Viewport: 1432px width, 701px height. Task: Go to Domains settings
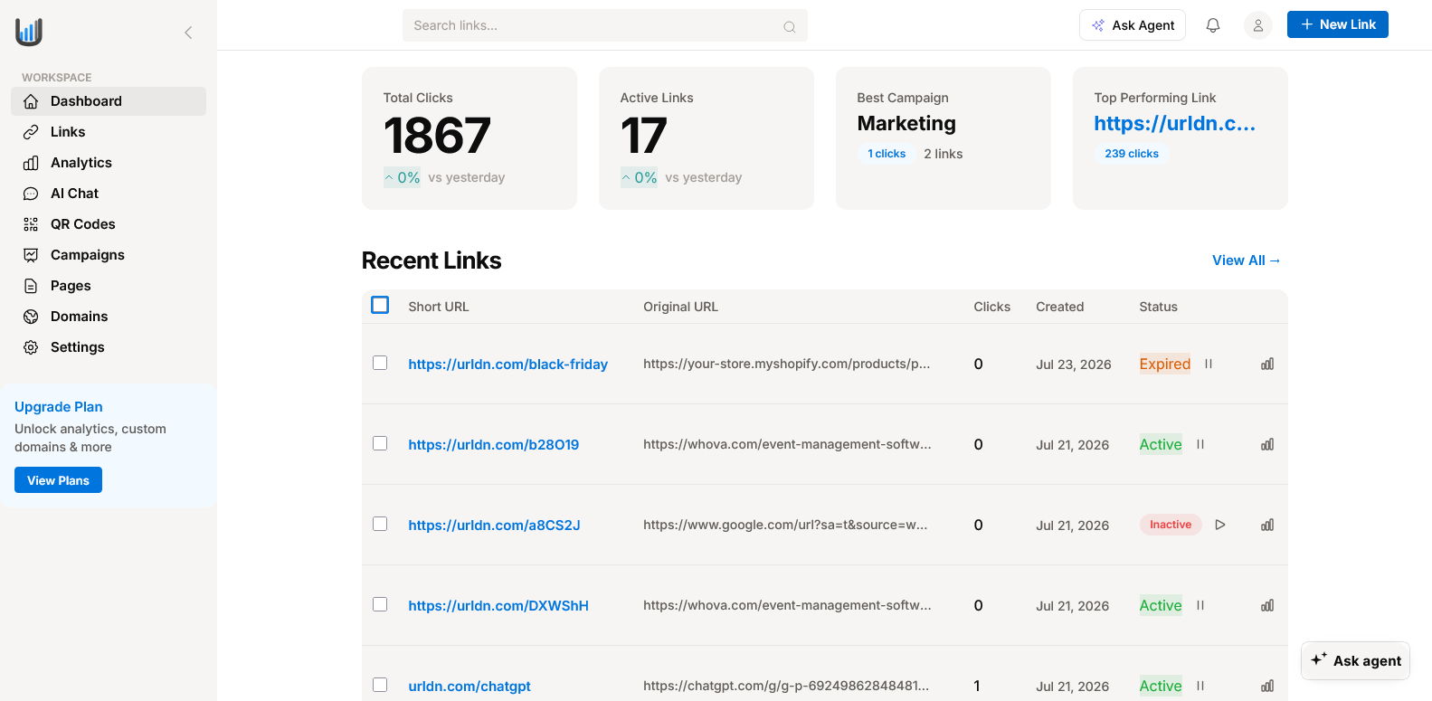(109, 317)
